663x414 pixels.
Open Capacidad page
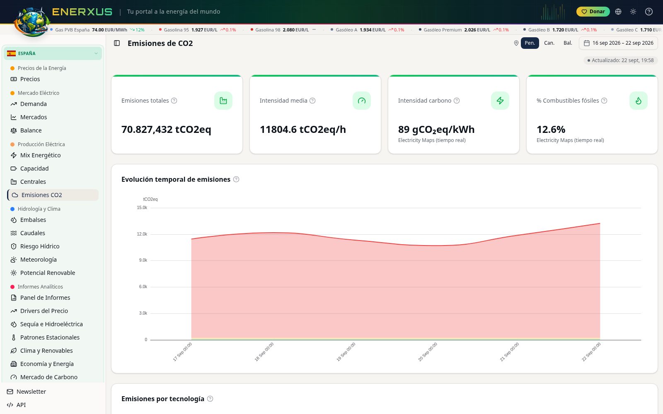coord(53,168)
